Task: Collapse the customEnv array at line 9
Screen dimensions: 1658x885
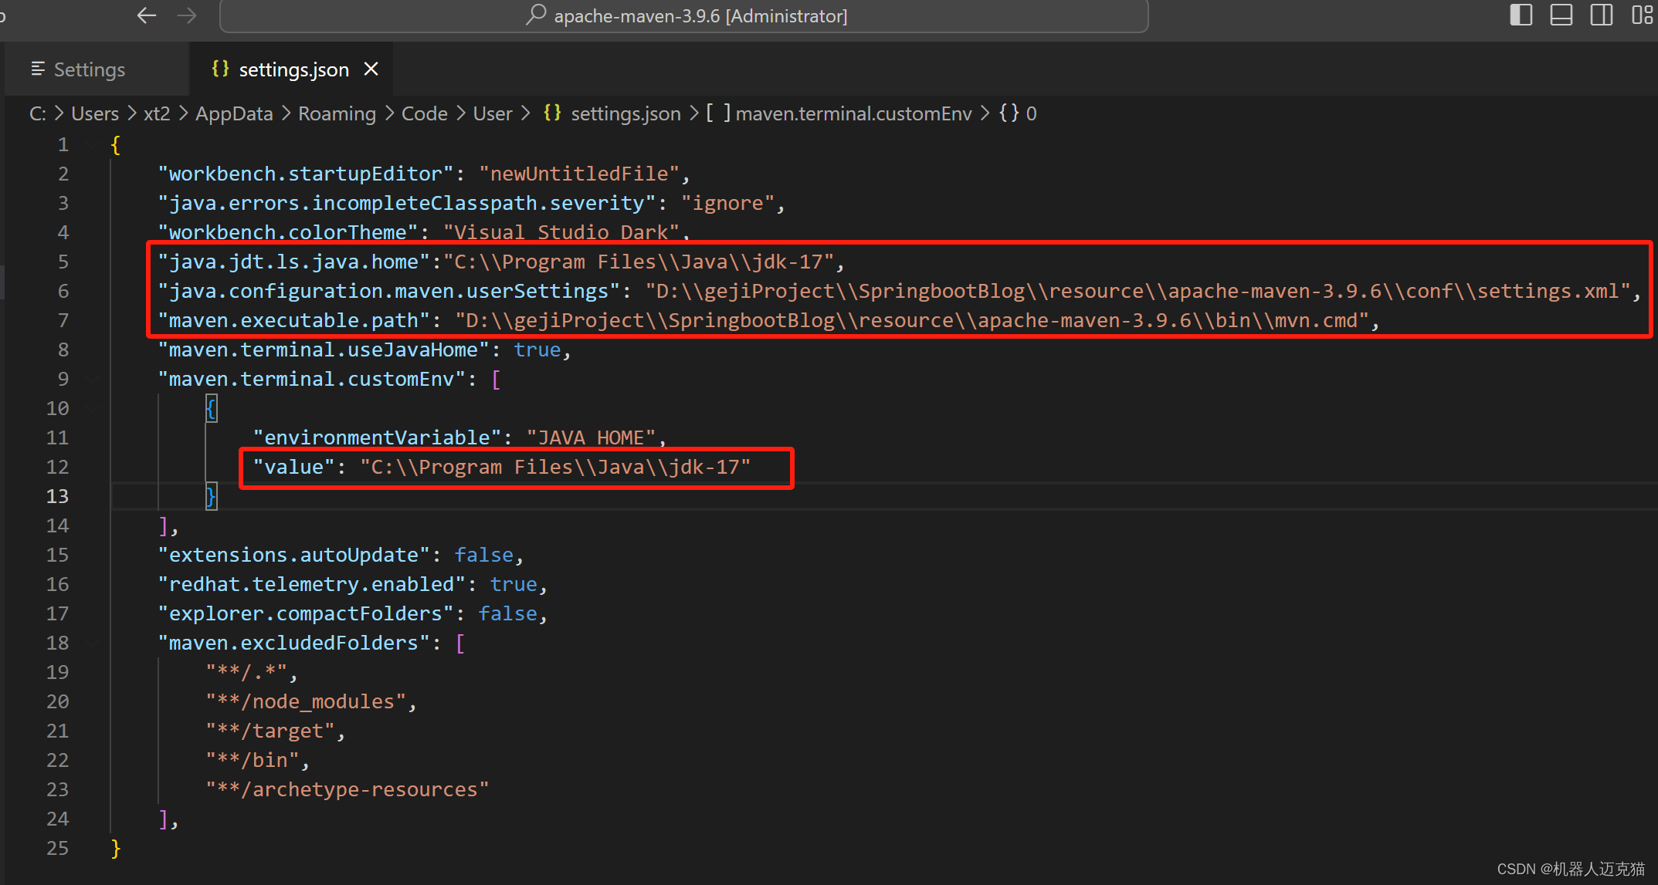Action: coord(93,380)
